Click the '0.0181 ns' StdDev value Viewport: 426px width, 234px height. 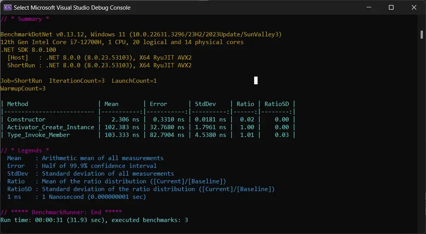[x=210, y=120]
